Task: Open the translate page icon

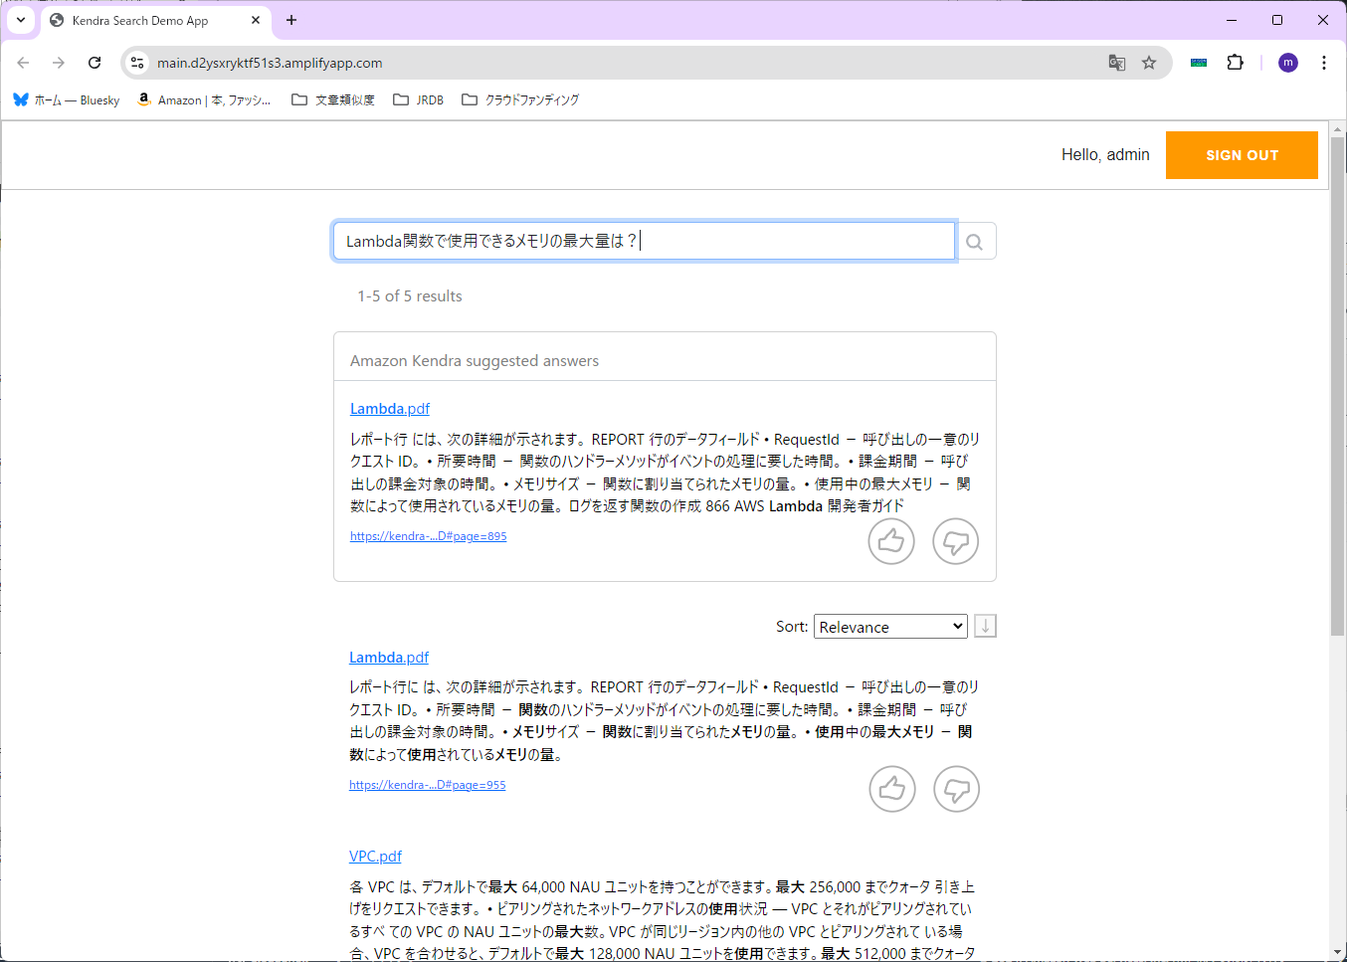Action: click(1117, 63)
